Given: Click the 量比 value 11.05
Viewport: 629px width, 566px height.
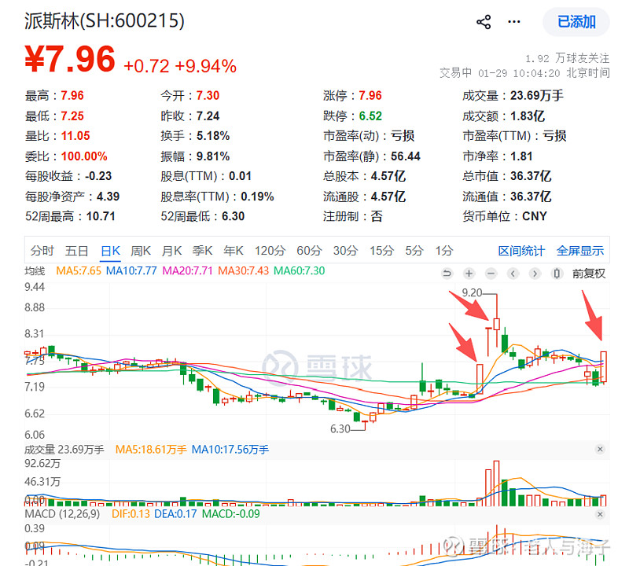Looking at the screenshot, I should [75, 135].
